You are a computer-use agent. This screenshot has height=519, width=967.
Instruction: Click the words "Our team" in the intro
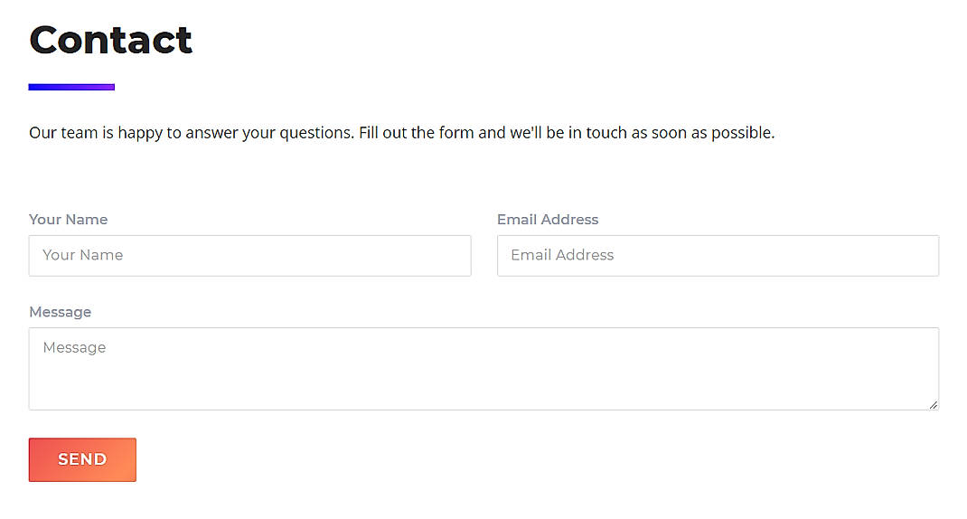pos(63,133)
